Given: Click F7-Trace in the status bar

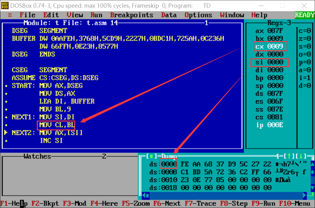Looking at the screenshot, I should pyautogui.click(x=200, y=204).
